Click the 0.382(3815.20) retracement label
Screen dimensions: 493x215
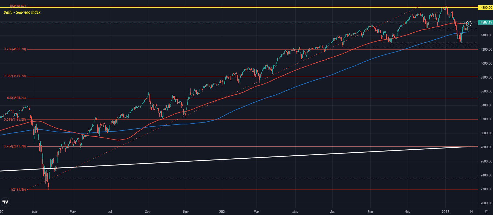15,76
